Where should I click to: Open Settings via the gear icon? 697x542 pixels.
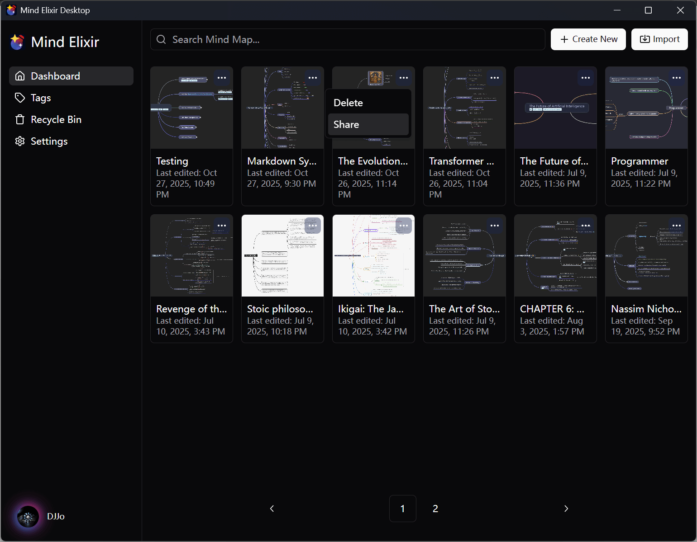(x=20, y=141)
